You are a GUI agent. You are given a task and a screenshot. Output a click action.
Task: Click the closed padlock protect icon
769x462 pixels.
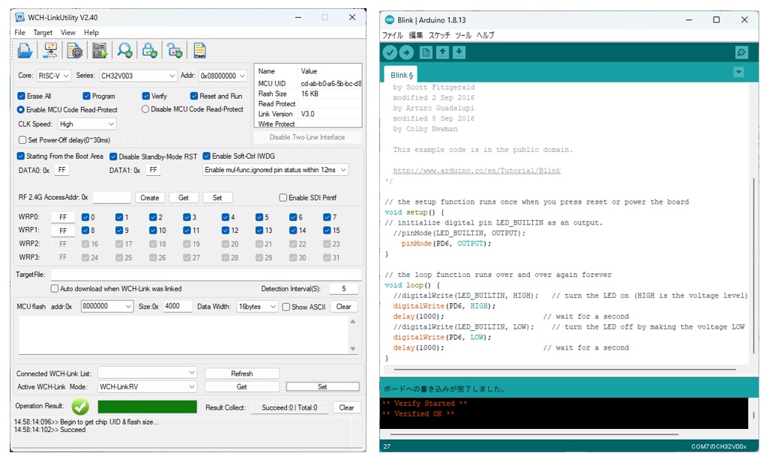(x=149, y=50)
